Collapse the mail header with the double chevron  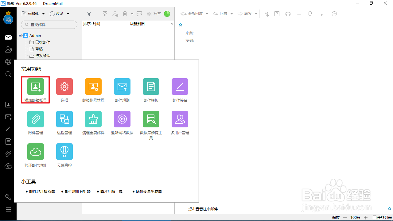click(x=181, y=25)
